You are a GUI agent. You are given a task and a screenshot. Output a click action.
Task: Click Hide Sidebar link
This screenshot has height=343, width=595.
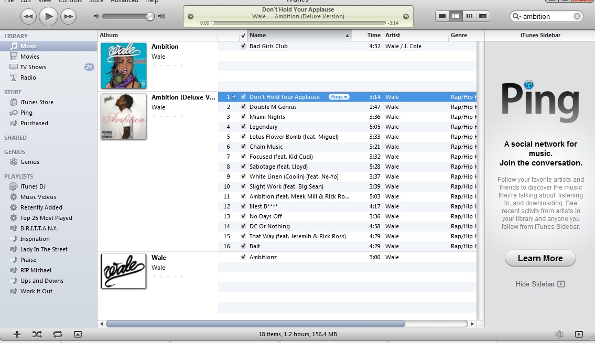point(540,284)
